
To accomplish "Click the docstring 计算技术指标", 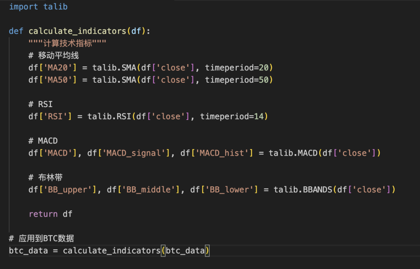I will click(68, 43).
